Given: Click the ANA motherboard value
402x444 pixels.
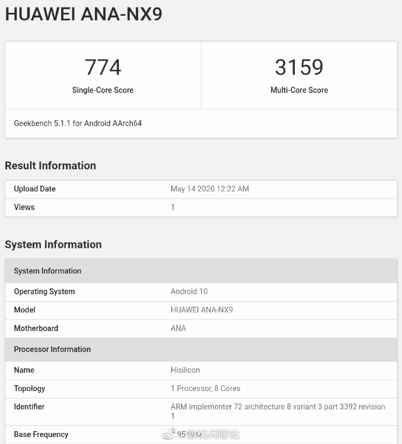Looking at the screenshot, I should coord(178,328).
